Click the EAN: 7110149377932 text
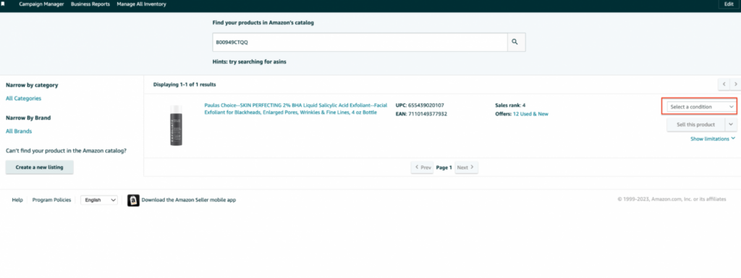The height and width of the screenshot is (278, 741). [x=421, y=114]
